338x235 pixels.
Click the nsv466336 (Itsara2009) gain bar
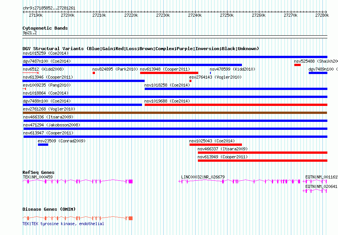(175, 121)
